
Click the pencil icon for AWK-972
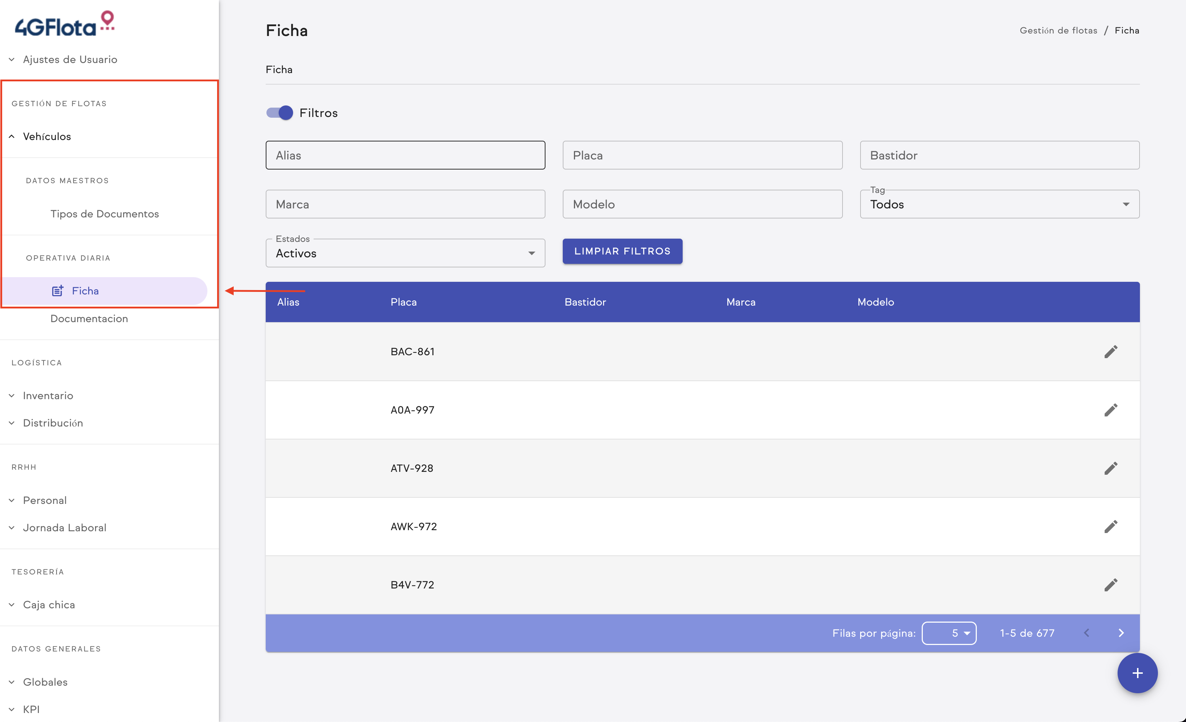coord(1110,526)
